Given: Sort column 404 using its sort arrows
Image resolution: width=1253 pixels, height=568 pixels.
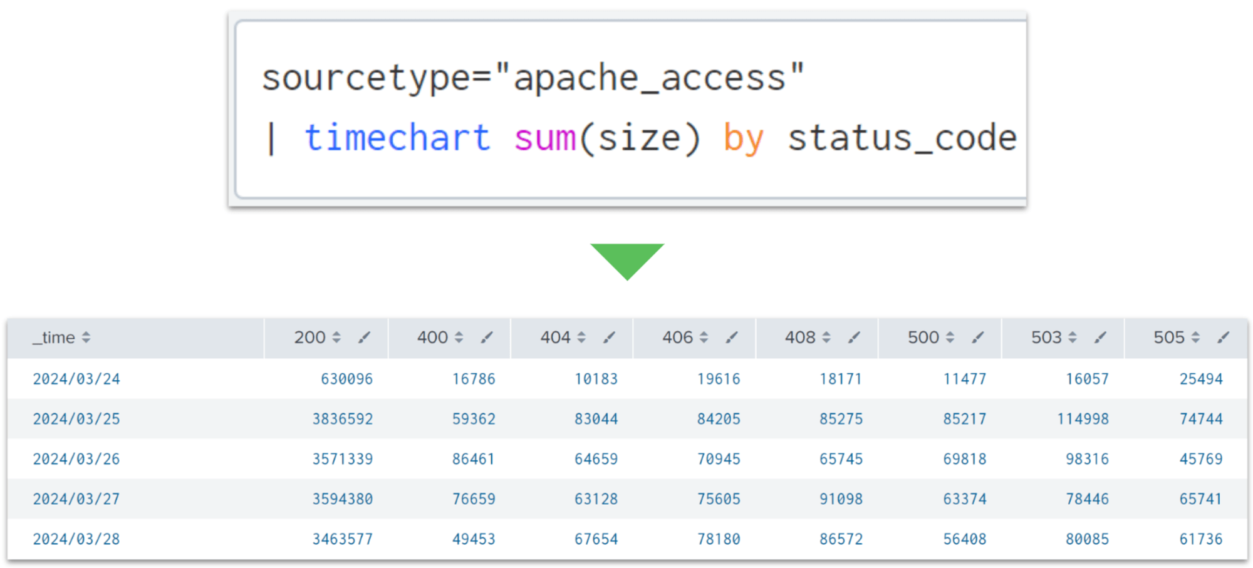Looking at the screenshot, I should (x=581, y=338).
